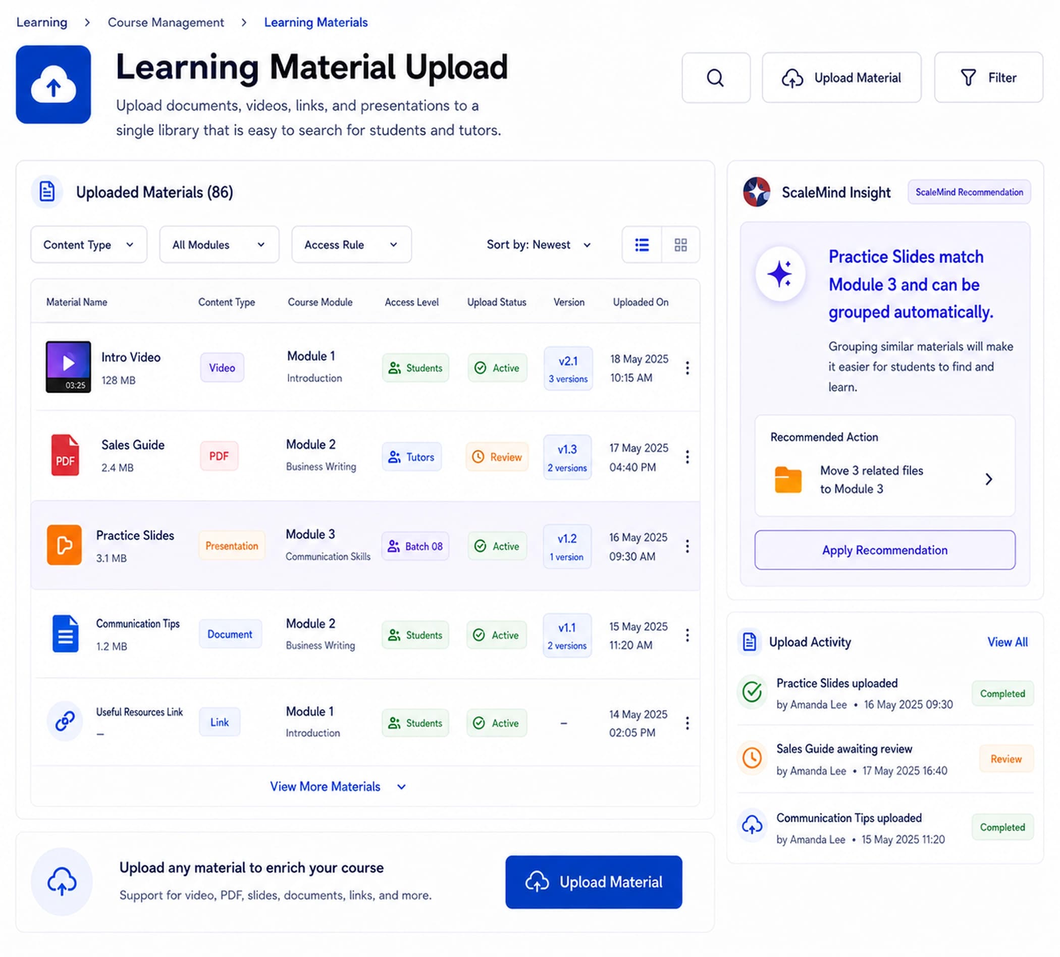Viewport: 1060px width, 957px height.
Task: Open Practice Slides row options menu
Action: [687, 546]
